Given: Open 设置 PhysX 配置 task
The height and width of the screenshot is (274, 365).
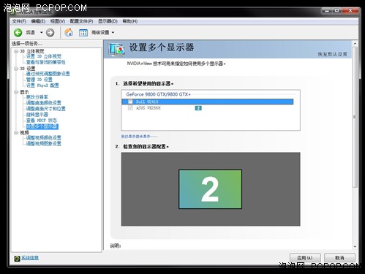Looking at the screenshot, I should tap(42, 85).
